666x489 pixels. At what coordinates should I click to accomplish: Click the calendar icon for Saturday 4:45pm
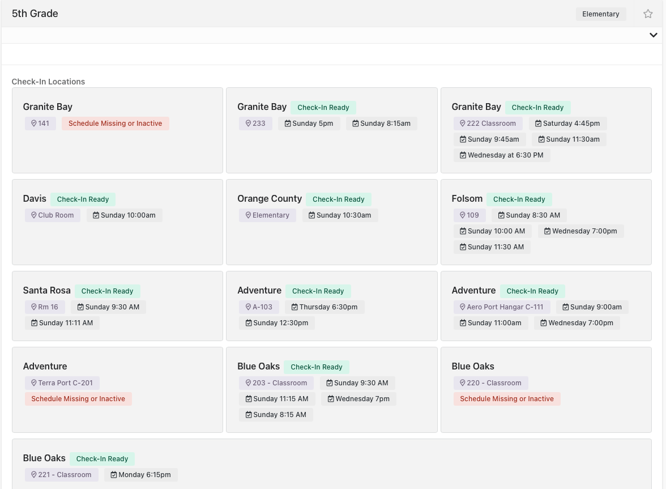coord(538,123)
